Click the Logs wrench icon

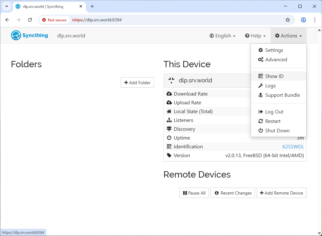coord(260,86)
